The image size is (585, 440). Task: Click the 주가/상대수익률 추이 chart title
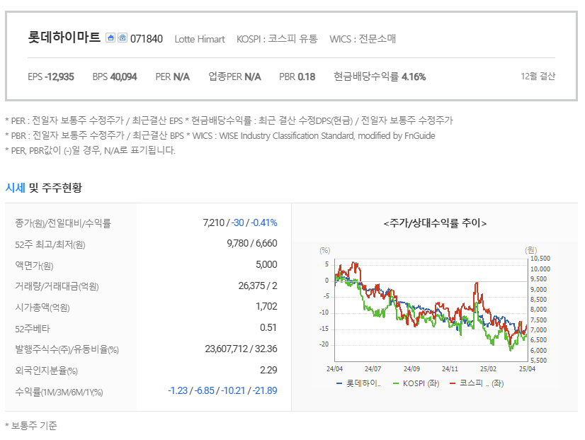point(435,223)
